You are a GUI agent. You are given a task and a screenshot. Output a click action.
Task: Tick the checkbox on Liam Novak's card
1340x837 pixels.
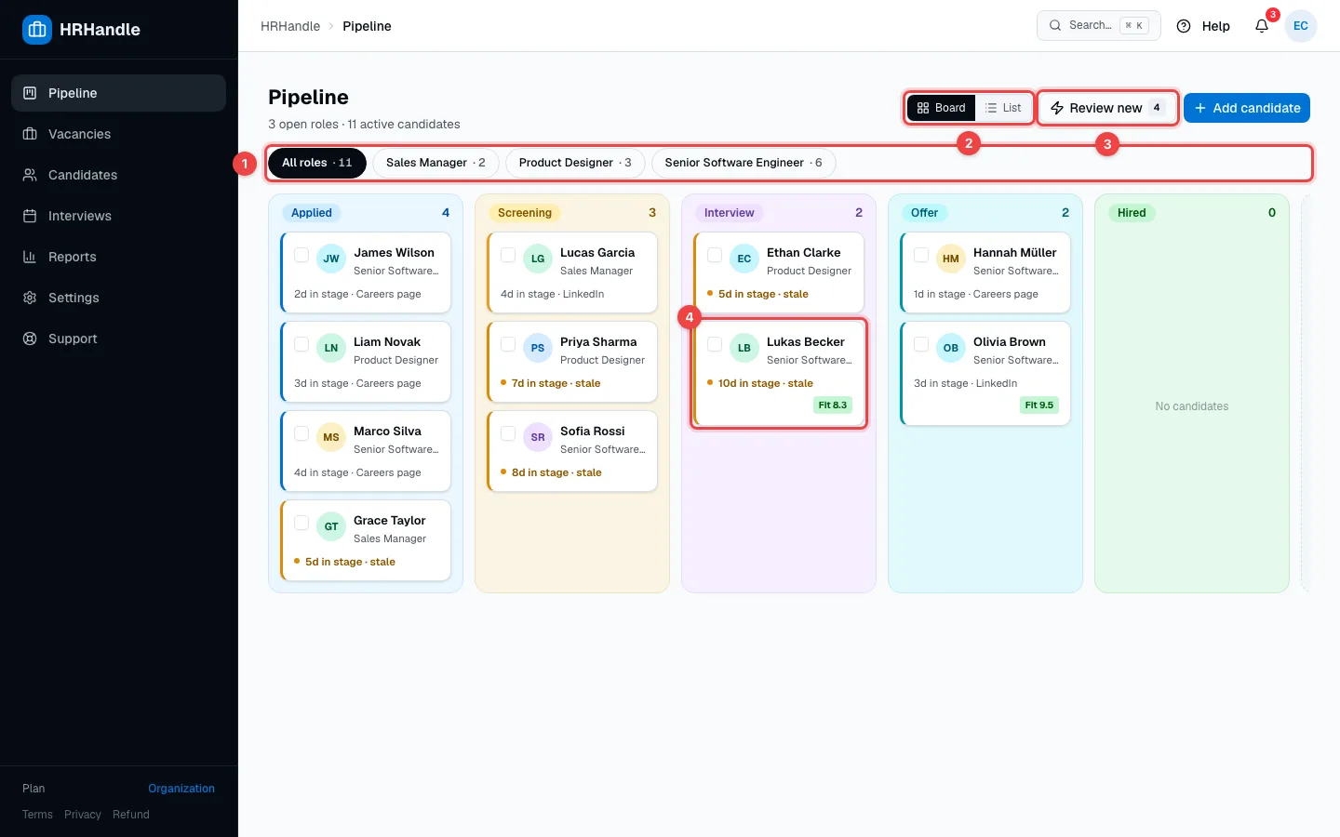(x=301, y=344)
